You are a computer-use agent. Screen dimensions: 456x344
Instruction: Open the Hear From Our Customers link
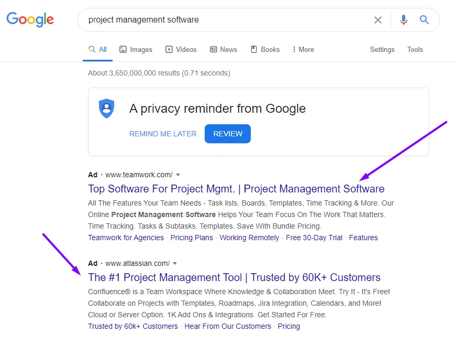pos(228,326)
